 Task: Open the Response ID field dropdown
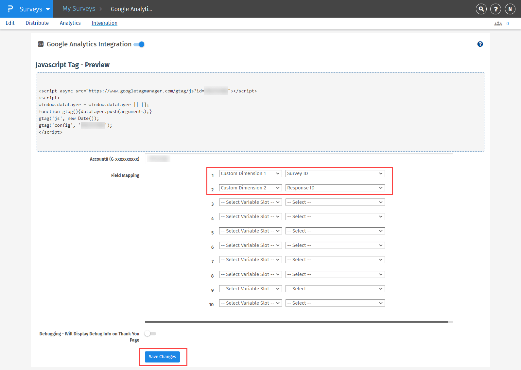click(335, 188)
